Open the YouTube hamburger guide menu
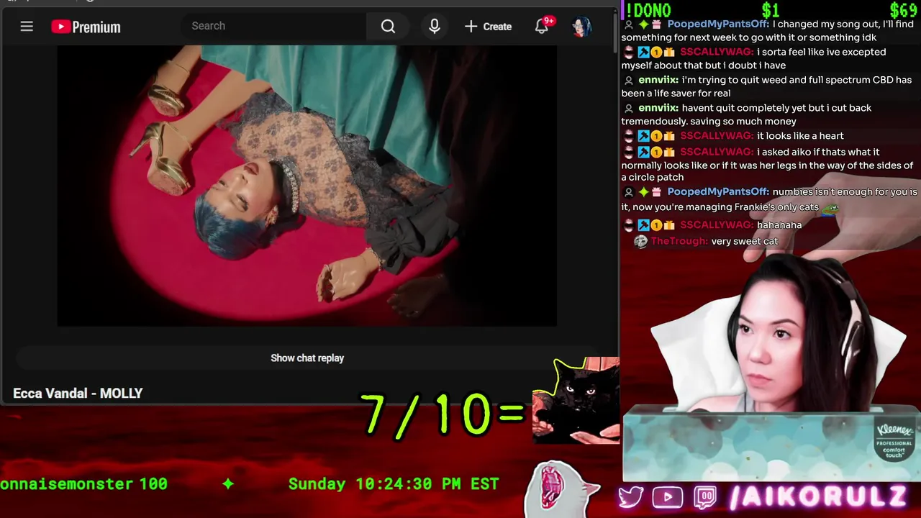The height and width of the screenshot is (518, 921). tap(27, 27)
